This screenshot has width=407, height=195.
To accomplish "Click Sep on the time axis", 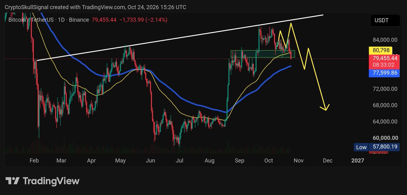I will tap(240, 161).
